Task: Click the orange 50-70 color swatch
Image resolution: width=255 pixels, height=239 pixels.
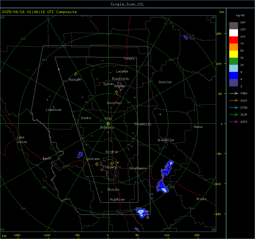Action: click(x=233, y=47)
